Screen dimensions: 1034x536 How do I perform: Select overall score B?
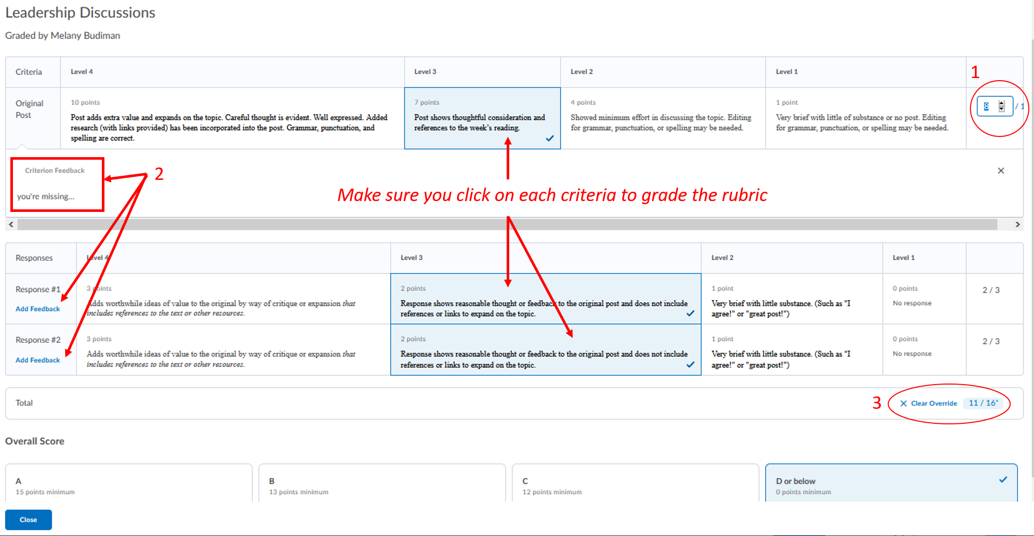pos(382,485)
